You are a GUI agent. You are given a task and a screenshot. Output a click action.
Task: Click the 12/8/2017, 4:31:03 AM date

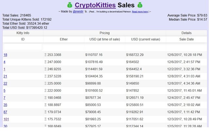click(184, 76)
